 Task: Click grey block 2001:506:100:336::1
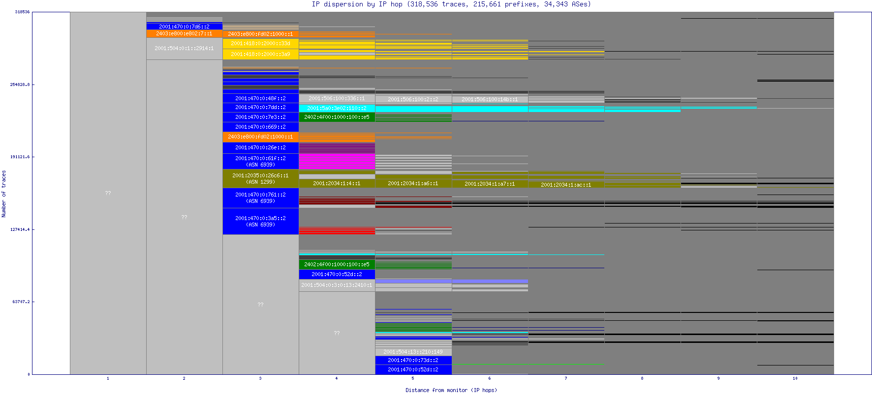pyautogui.click(x=337, y=99)
